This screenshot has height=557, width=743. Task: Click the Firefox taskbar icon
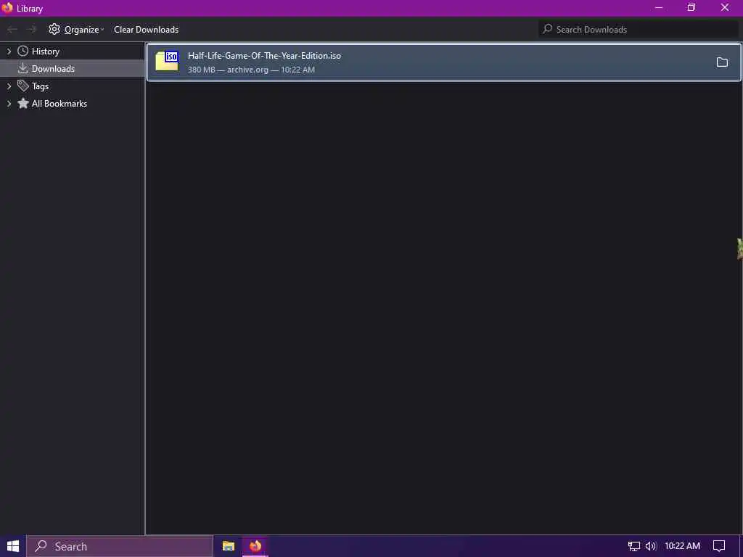(255, 546)
